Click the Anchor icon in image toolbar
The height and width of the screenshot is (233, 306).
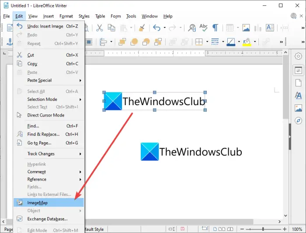10,42
